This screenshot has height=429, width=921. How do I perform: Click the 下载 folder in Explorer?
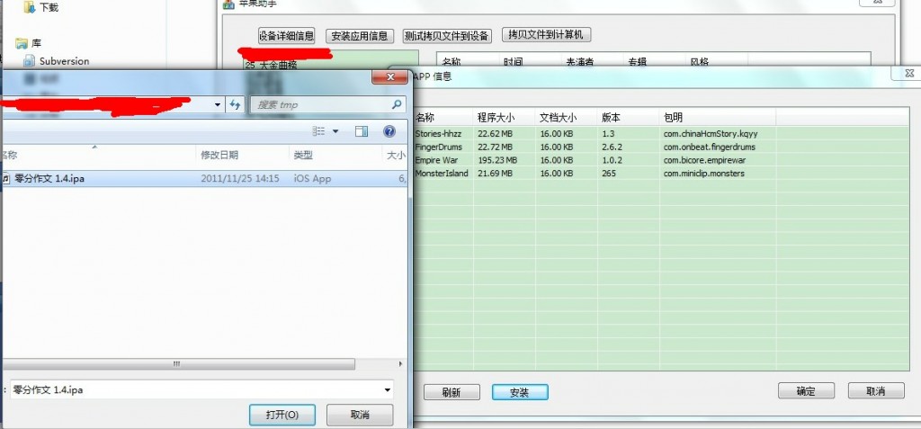[x=49, y=7]
